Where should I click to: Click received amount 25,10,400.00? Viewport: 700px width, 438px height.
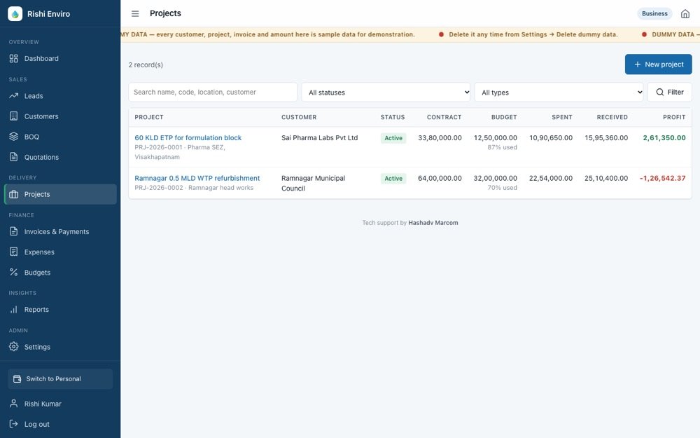point(606,178)
